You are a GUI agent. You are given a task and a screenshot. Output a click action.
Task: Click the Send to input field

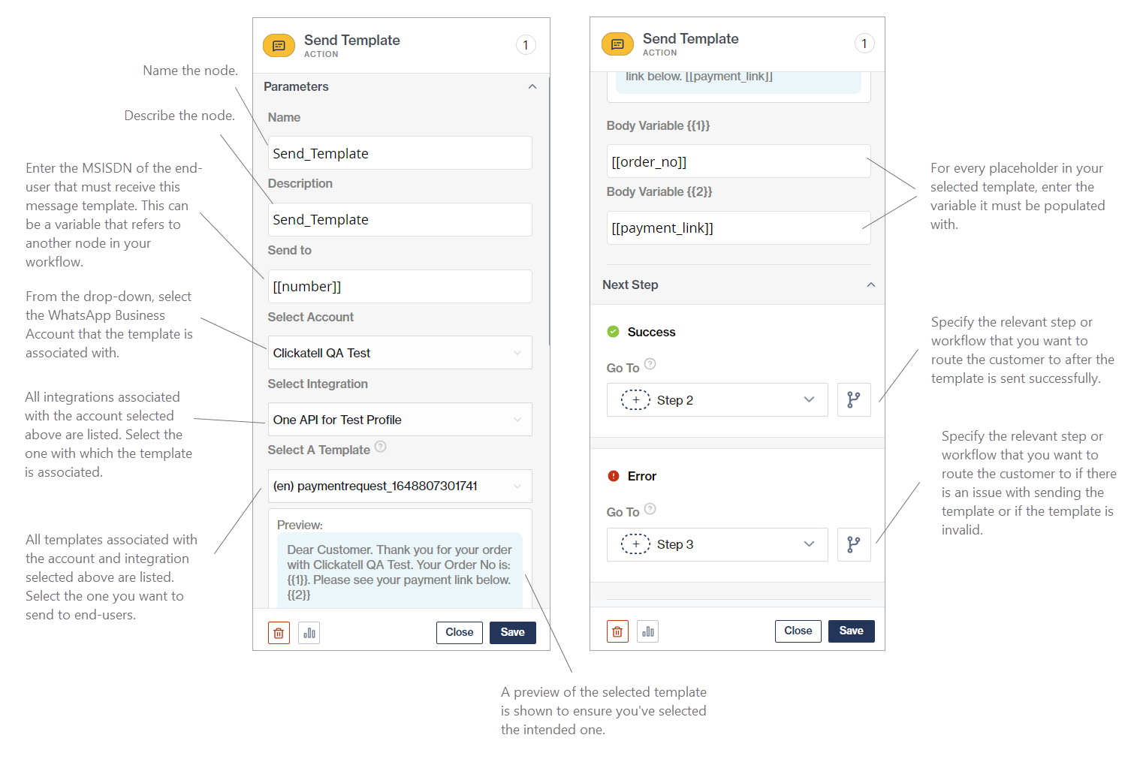pyautogui.click(x=400, y=287)
